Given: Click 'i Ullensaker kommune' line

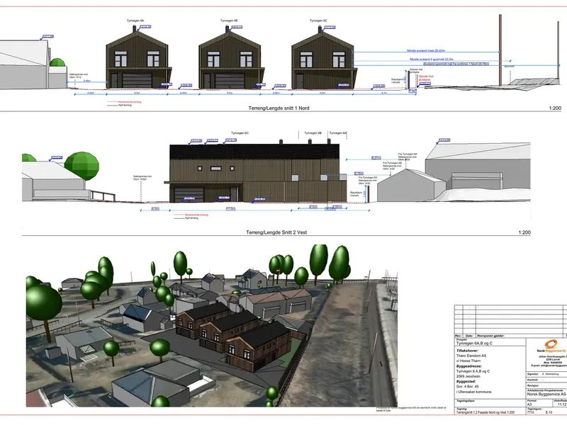Looking at the screenshot, I should pos(474,392).
